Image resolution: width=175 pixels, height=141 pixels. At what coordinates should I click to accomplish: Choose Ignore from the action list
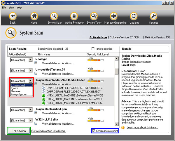click(x=22, y=88)
